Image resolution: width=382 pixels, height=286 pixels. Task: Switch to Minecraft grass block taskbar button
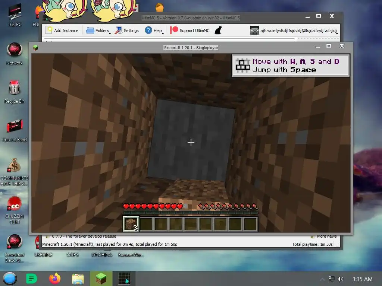101,279
